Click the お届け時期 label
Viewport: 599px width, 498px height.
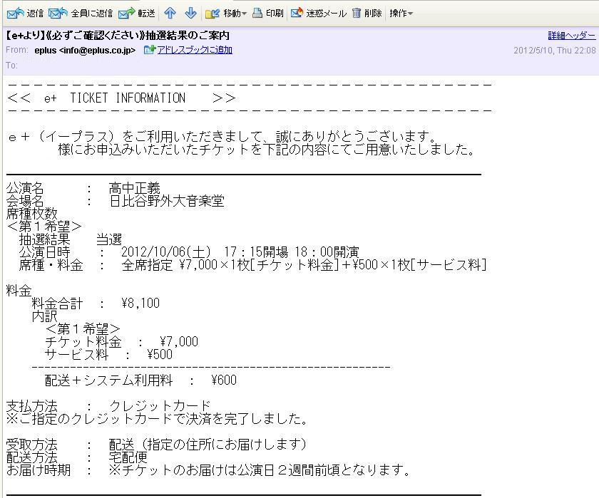39,470
